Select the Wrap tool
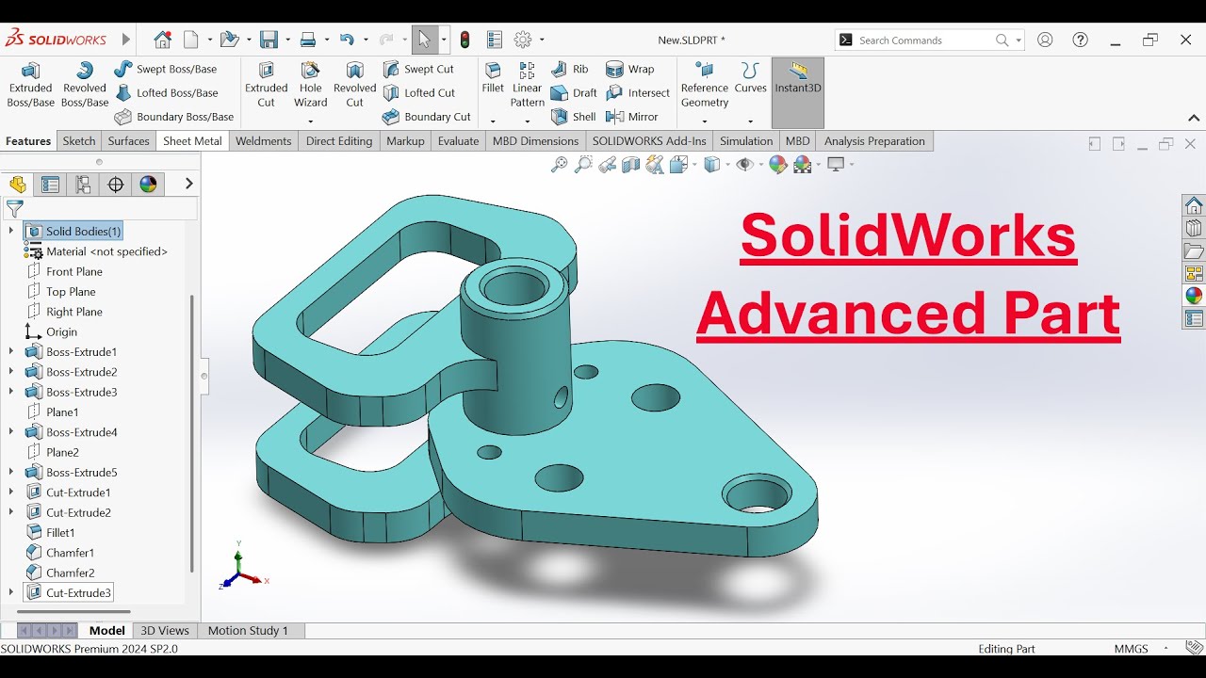Screen dimensions: 1206x678 tap(629, 69)
